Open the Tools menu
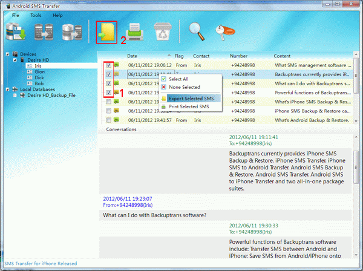The height and width of the screenshot is (271, 363). 36,15
